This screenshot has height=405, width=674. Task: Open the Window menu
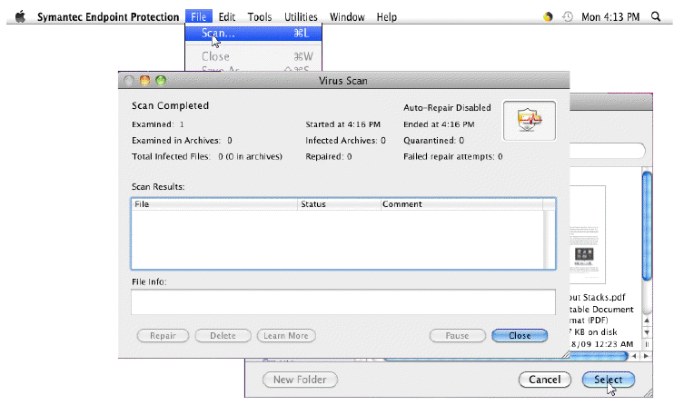[347, 16]
